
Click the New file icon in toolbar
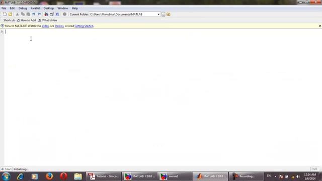[x=5, y=14]
